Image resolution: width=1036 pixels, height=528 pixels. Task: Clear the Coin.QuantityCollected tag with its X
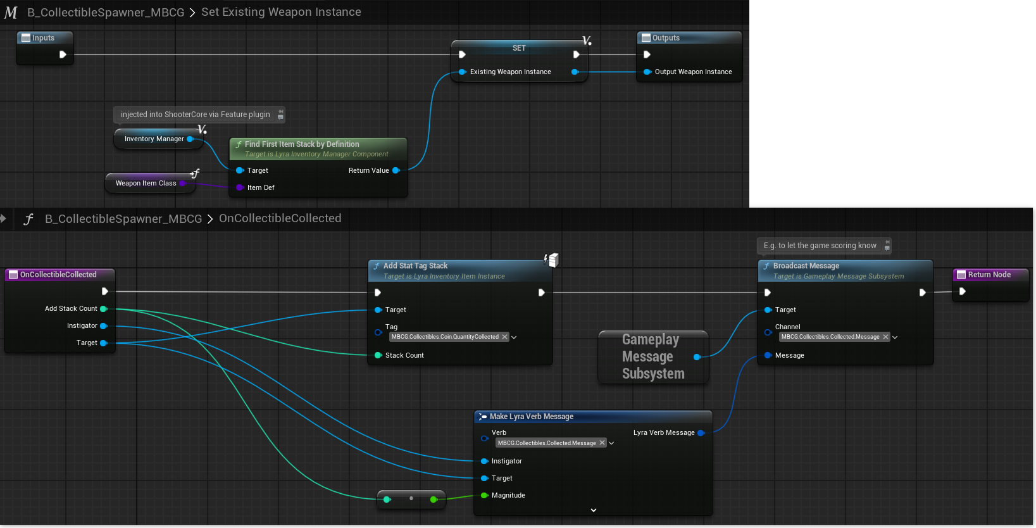[x=504, y=337]
